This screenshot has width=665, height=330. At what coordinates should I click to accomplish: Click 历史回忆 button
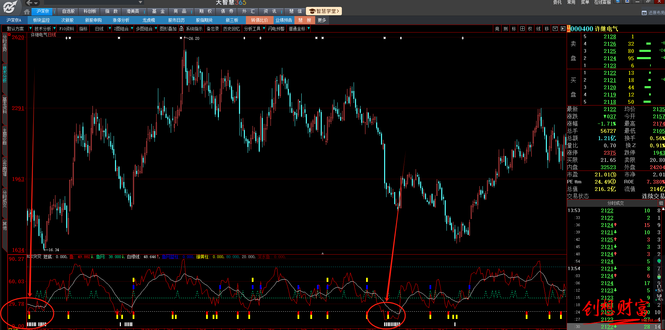(231, 29)
